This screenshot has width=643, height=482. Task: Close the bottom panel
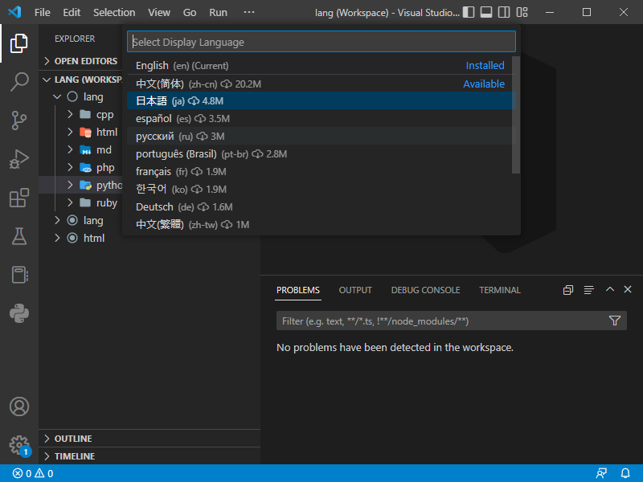click(628, 289)
